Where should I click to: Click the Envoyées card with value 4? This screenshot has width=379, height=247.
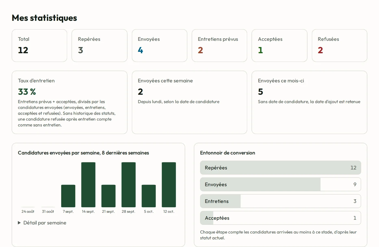159,46
